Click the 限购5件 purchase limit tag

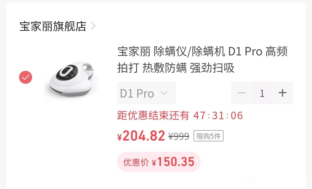(209, 136)
